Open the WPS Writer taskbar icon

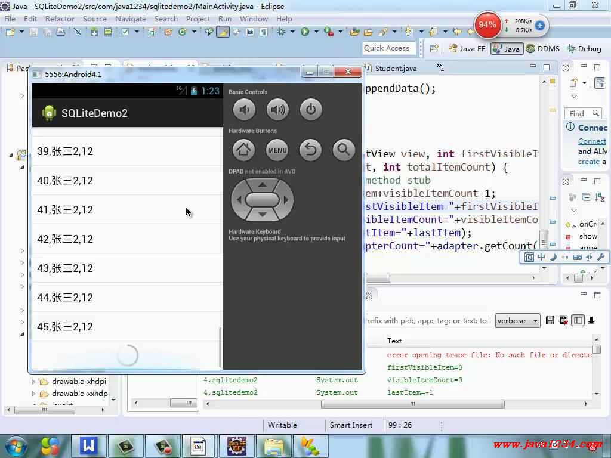[x=88, y=446]
